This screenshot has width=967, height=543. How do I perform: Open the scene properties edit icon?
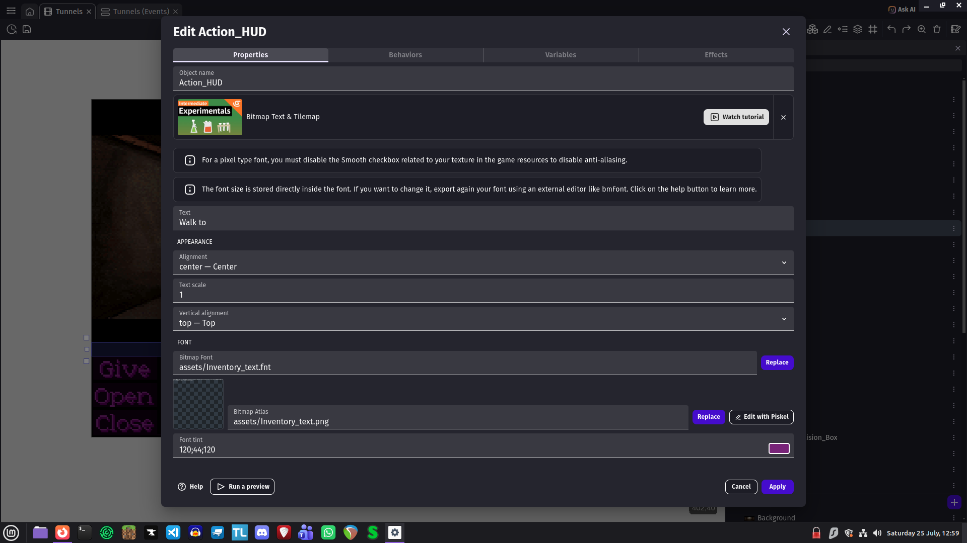(955, 30)
